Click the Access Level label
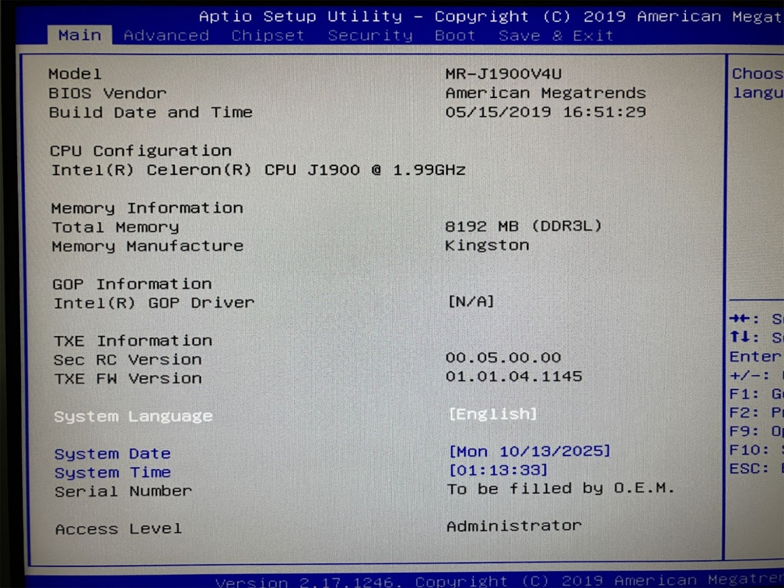784x588 pixels. click(x=119, y=529)
